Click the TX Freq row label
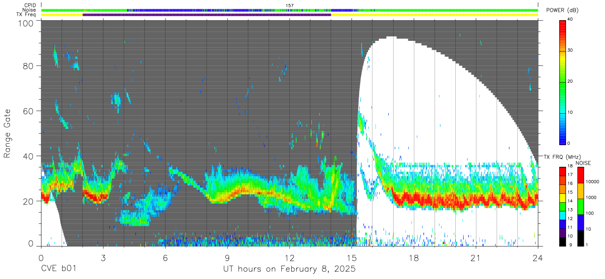Screen dimensions: 605x279 click(26, 15)
